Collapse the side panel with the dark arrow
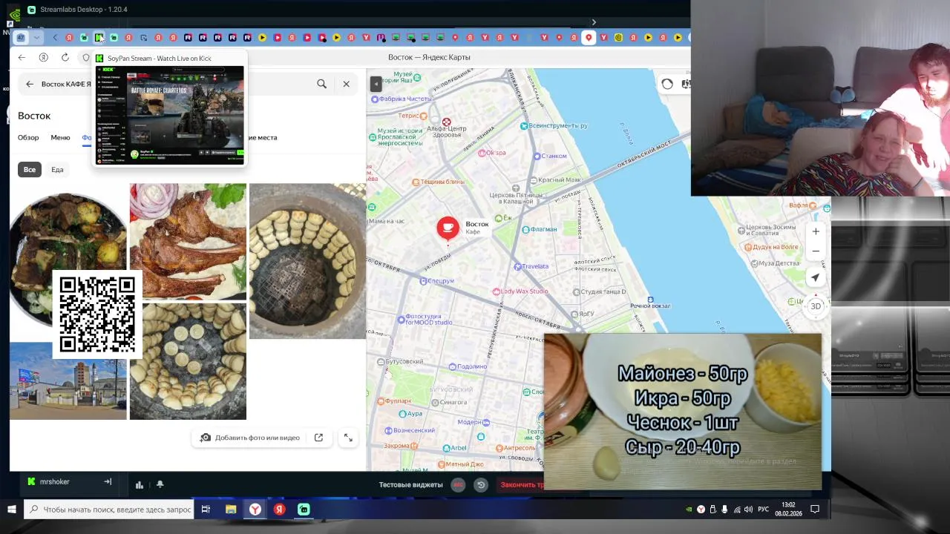The image size is (950, 534). (x=376, y=84)
